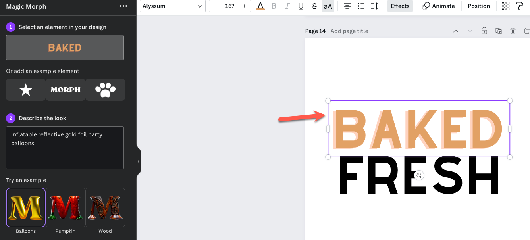This screenshot has height=240, width=530.
Task: Lock page 14
Action: coord(484,31)
